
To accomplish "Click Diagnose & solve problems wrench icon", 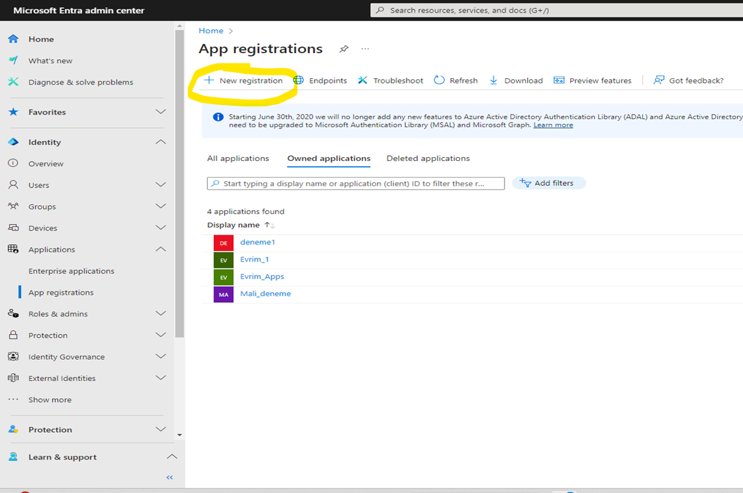I will tap(13, 82).
